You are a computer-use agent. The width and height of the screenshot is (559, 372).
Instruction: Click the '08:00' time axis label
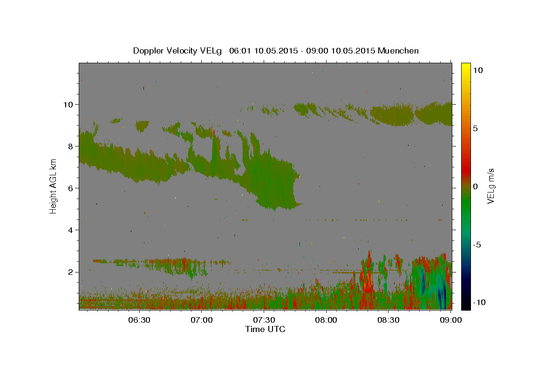(326, 320)
